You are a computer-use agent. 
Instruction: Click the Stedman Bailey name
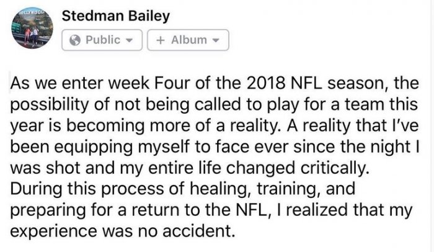116,16
